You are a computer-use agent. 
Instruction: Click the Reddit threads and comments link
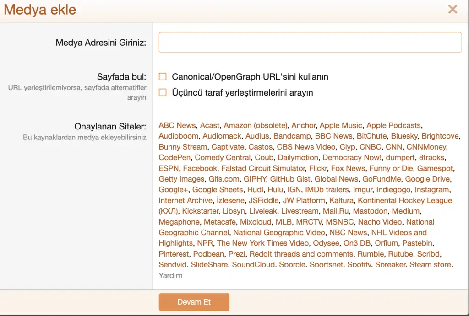301,254
